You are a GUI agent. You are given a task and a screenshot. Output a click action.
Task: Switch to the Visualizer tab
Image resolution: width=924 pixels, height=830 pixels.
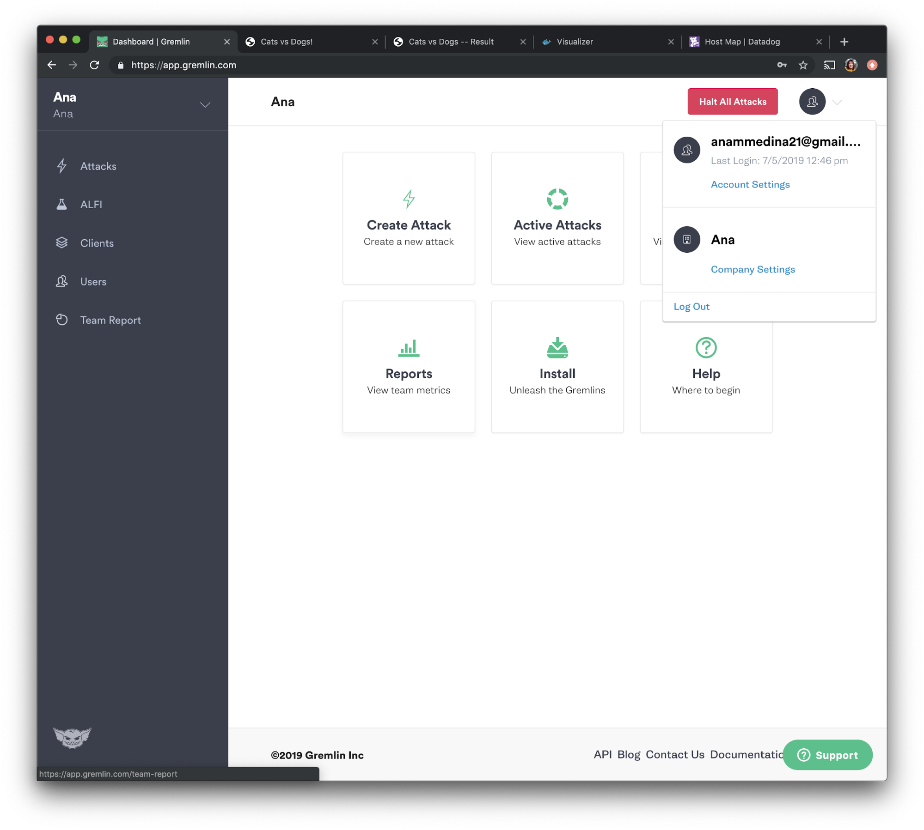607,42
